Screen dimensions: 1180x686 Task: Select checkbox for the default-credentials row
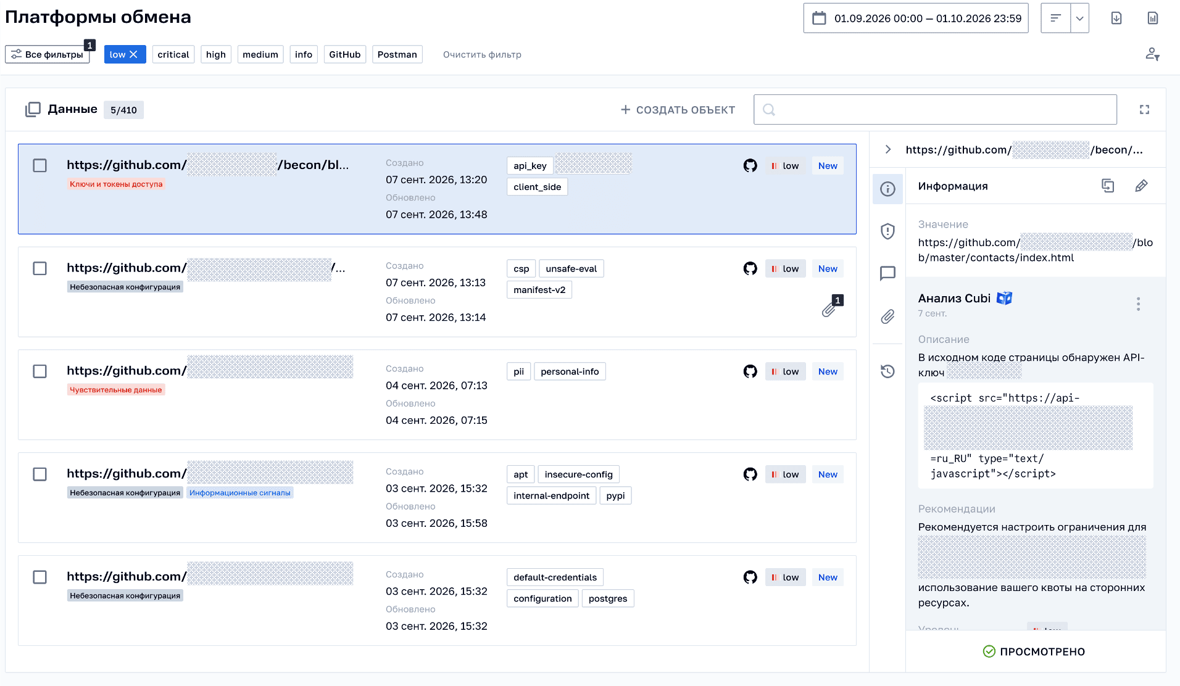coord(39,577)
